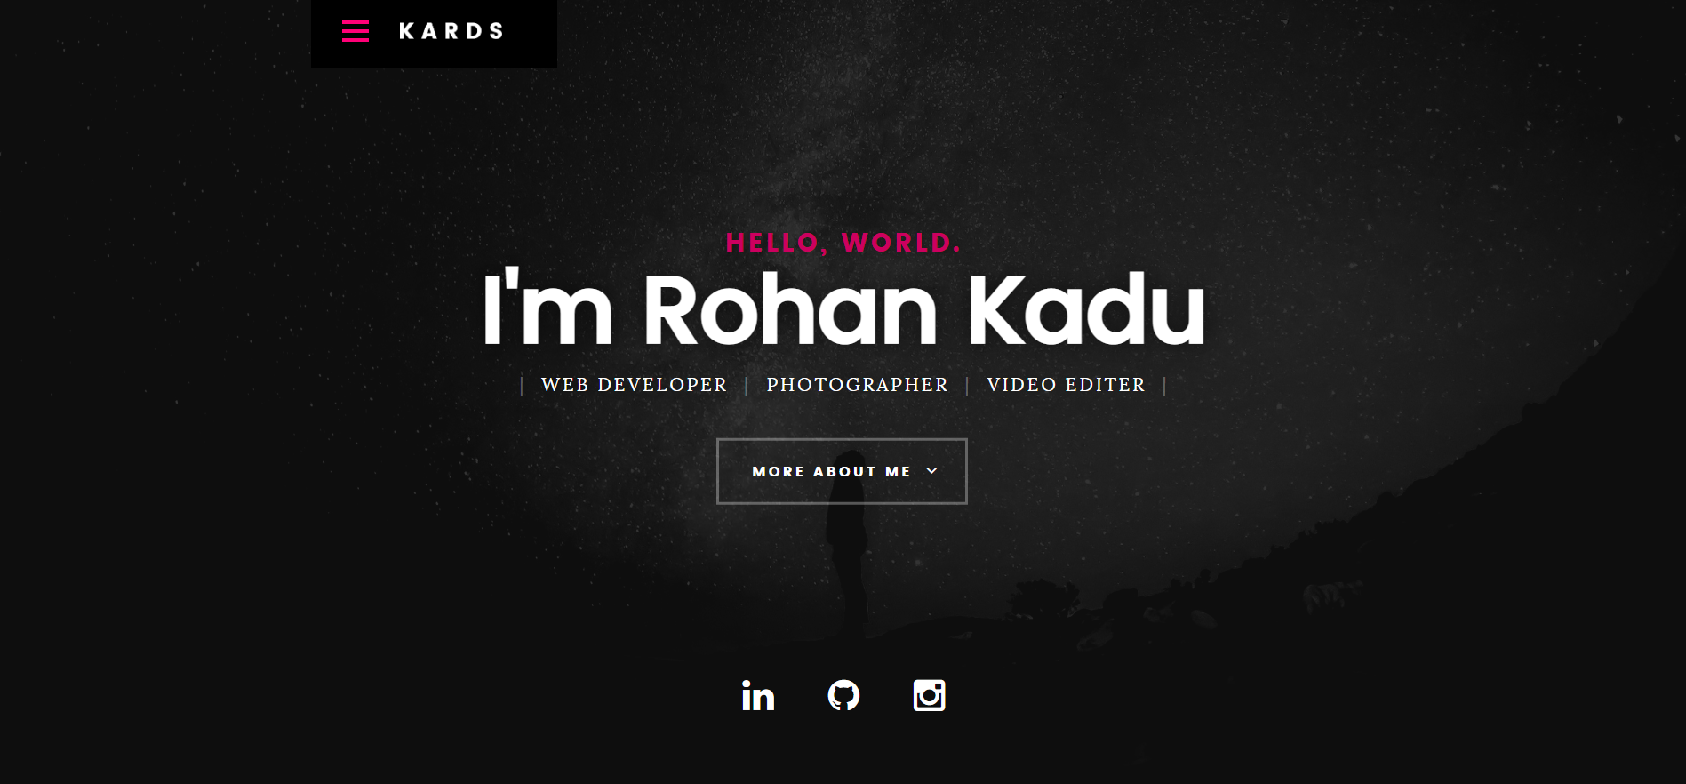
Task: Open the pink hamburger menu
Action: tap(356, 31)
